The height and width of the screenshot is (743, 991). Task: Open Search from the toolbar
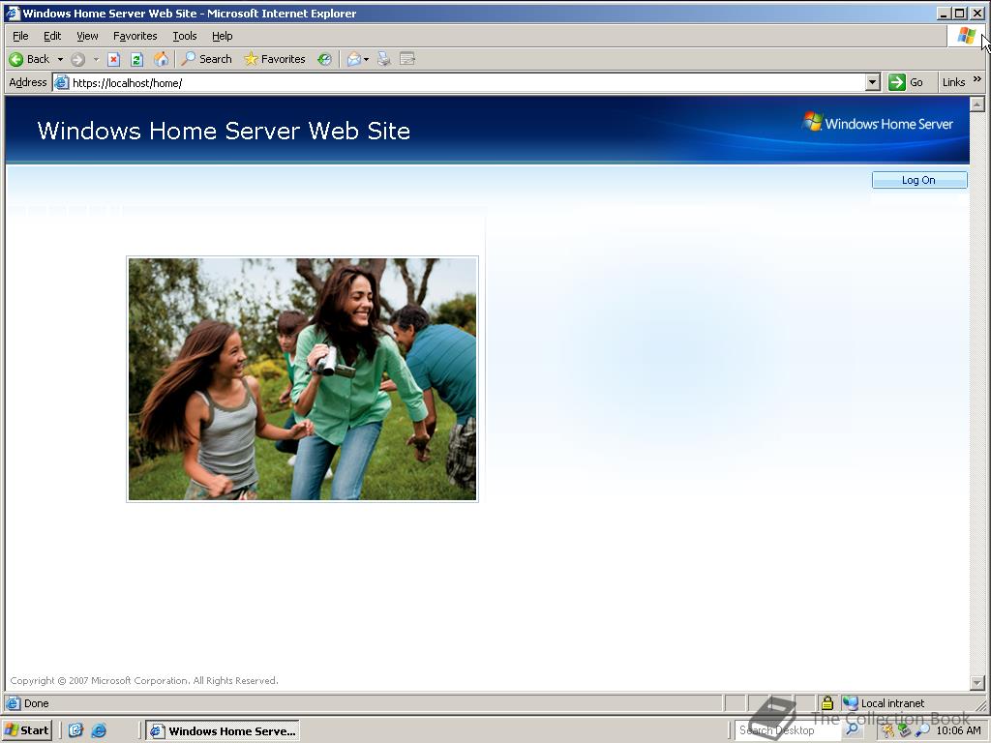coord(207,59)
